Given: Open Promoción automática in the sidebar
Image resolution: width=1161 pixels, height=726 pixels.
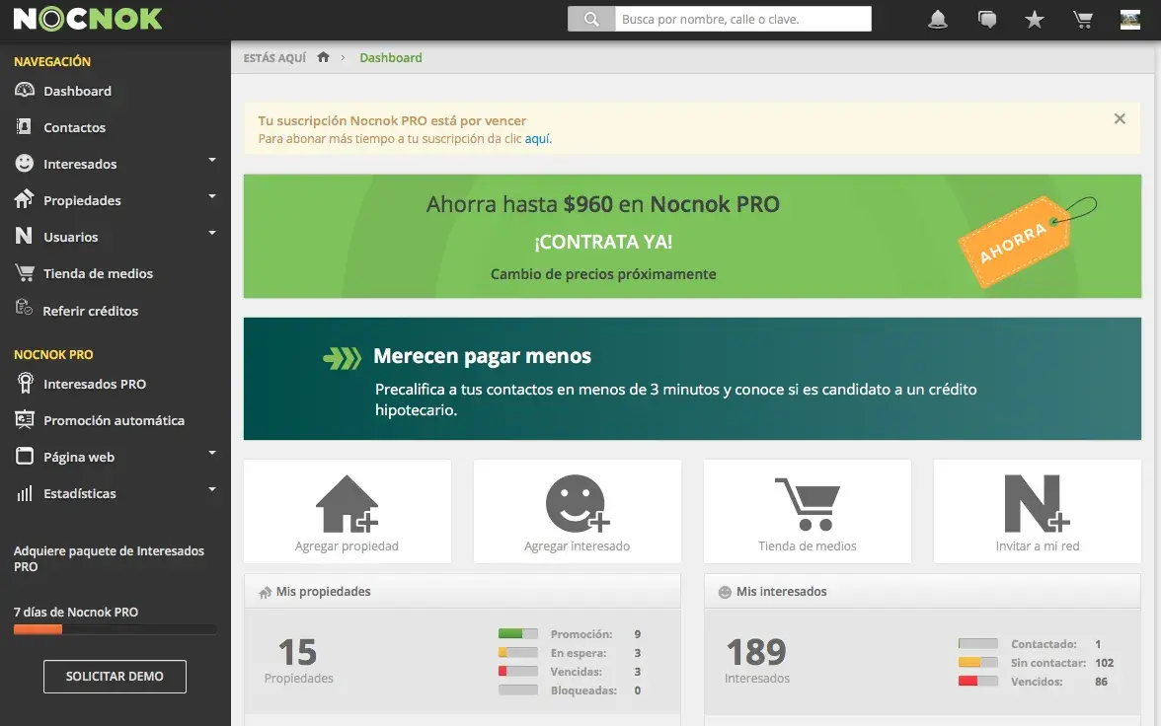Looking at the screenshot, I should (115, 420).
